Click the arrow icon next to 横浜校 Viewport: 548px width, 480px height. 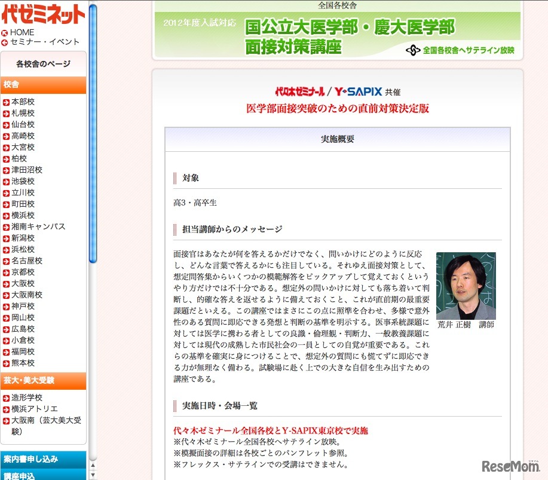coord(6,216)
